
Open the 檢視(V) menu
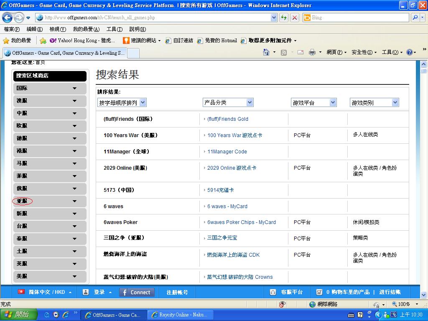coord(58,29)
